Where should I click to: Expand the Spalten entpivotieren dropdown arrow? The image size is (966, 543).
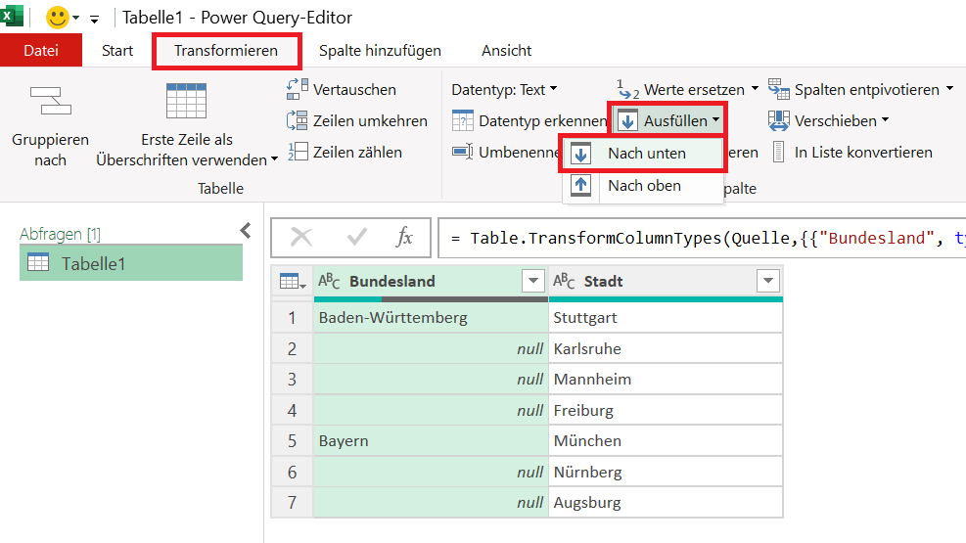[949, 89]
